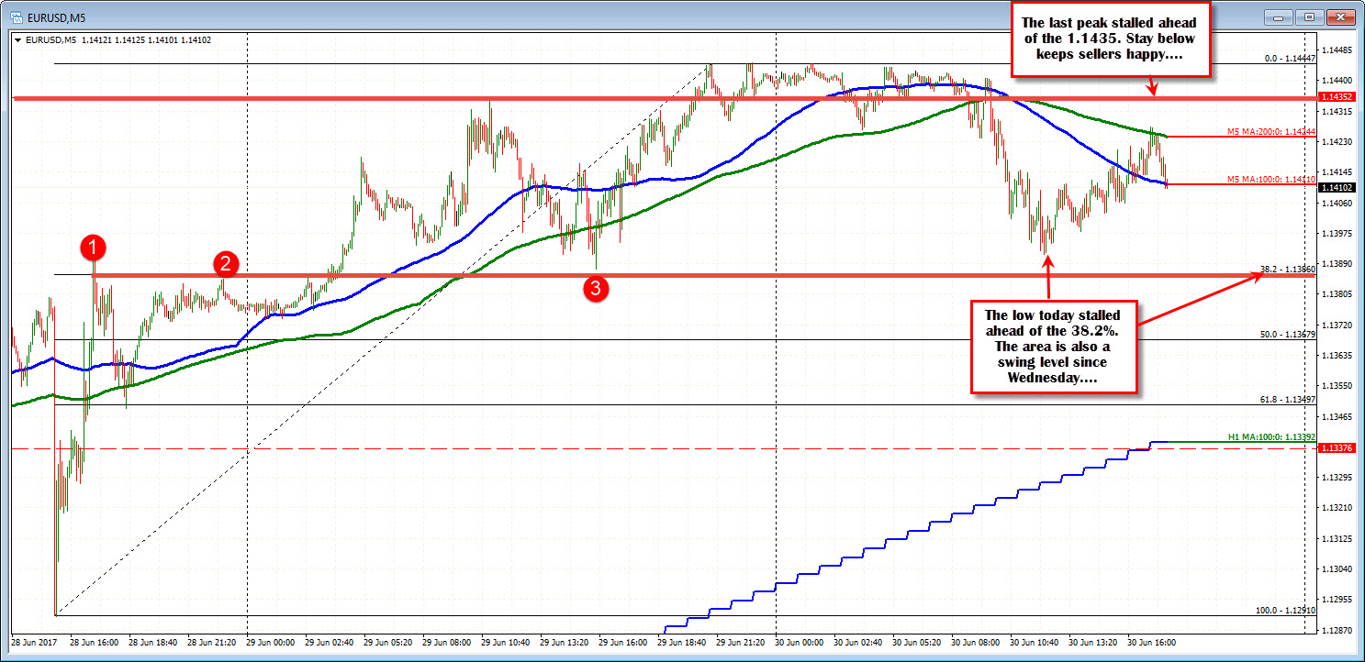Maximize the EURUSD,M5 chart window
The image size is (1365, 662).
click(x=1309, y=17)
